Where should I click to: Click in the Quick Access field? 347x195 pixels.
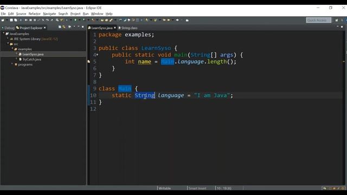click(319, 20)
